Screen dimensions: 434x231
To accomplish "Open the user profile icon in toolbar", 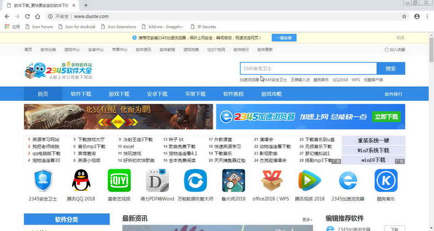I will (417, 16).
